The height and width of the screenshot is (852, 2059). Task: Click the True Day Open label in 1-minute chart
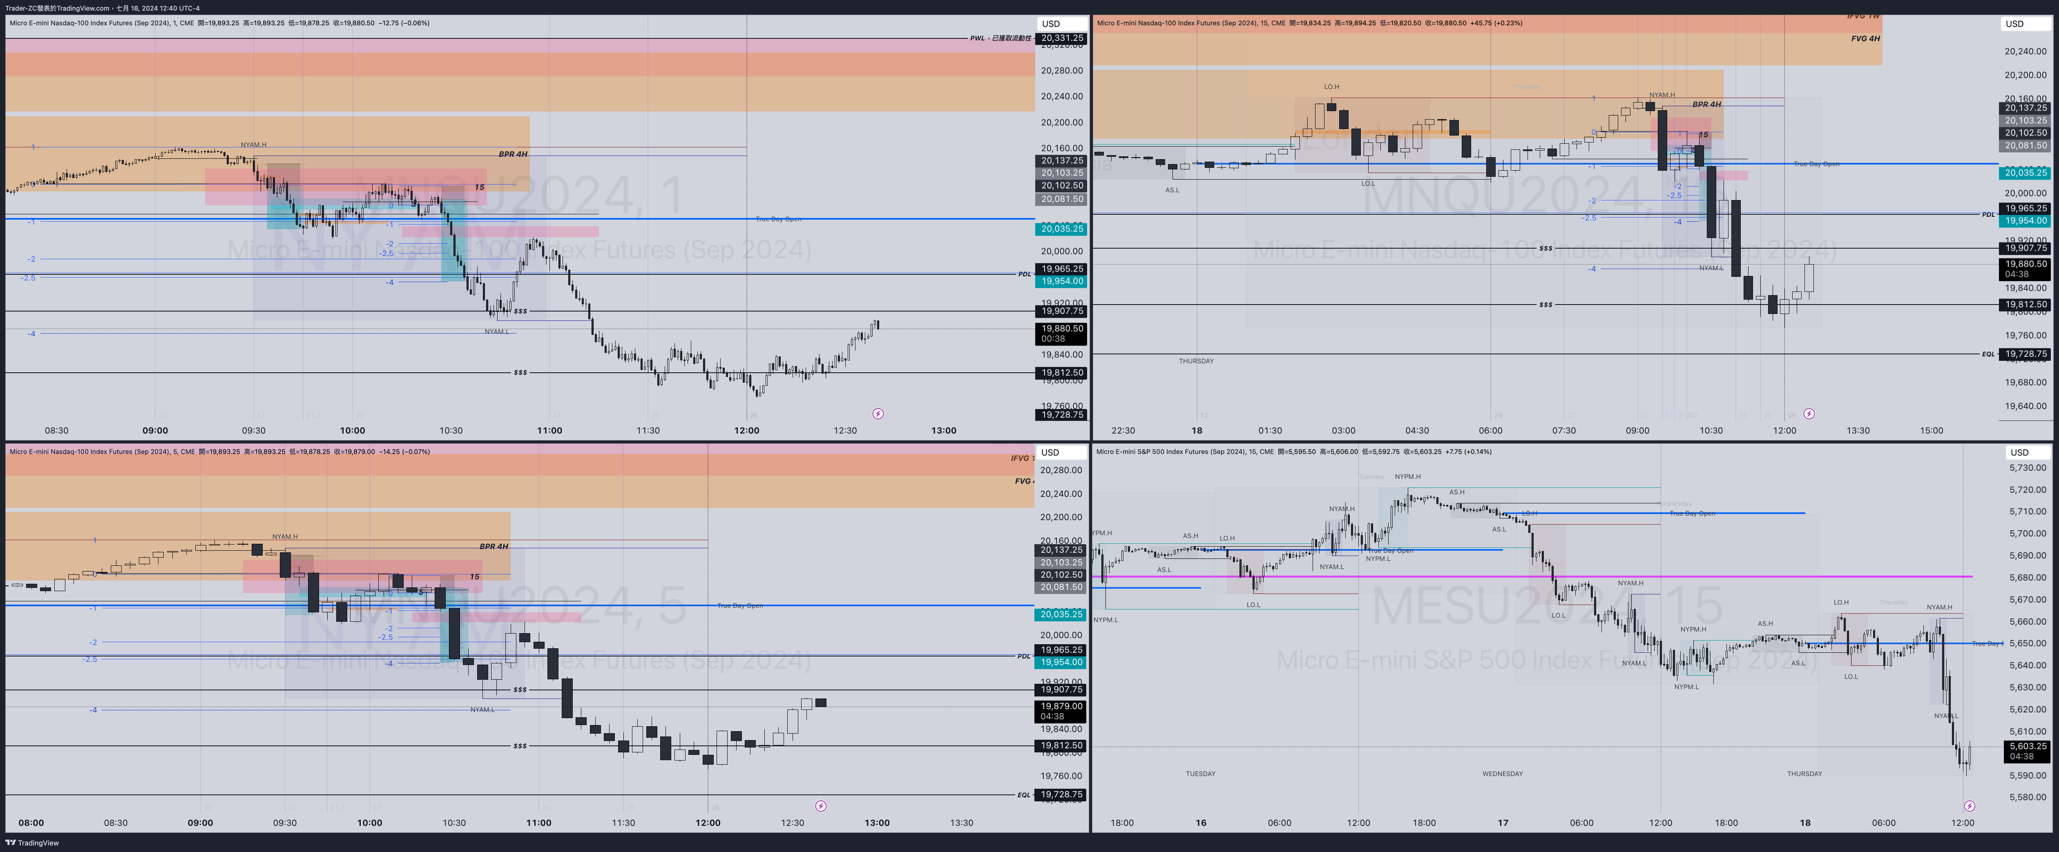coord(778,219)
